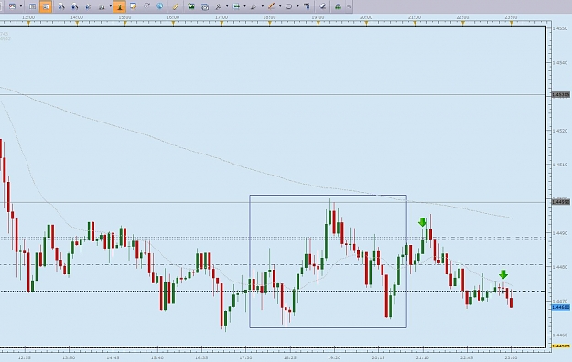Click the green tree structure icon
The height and width of the screenshot is (362, 572).
(338, 6)
